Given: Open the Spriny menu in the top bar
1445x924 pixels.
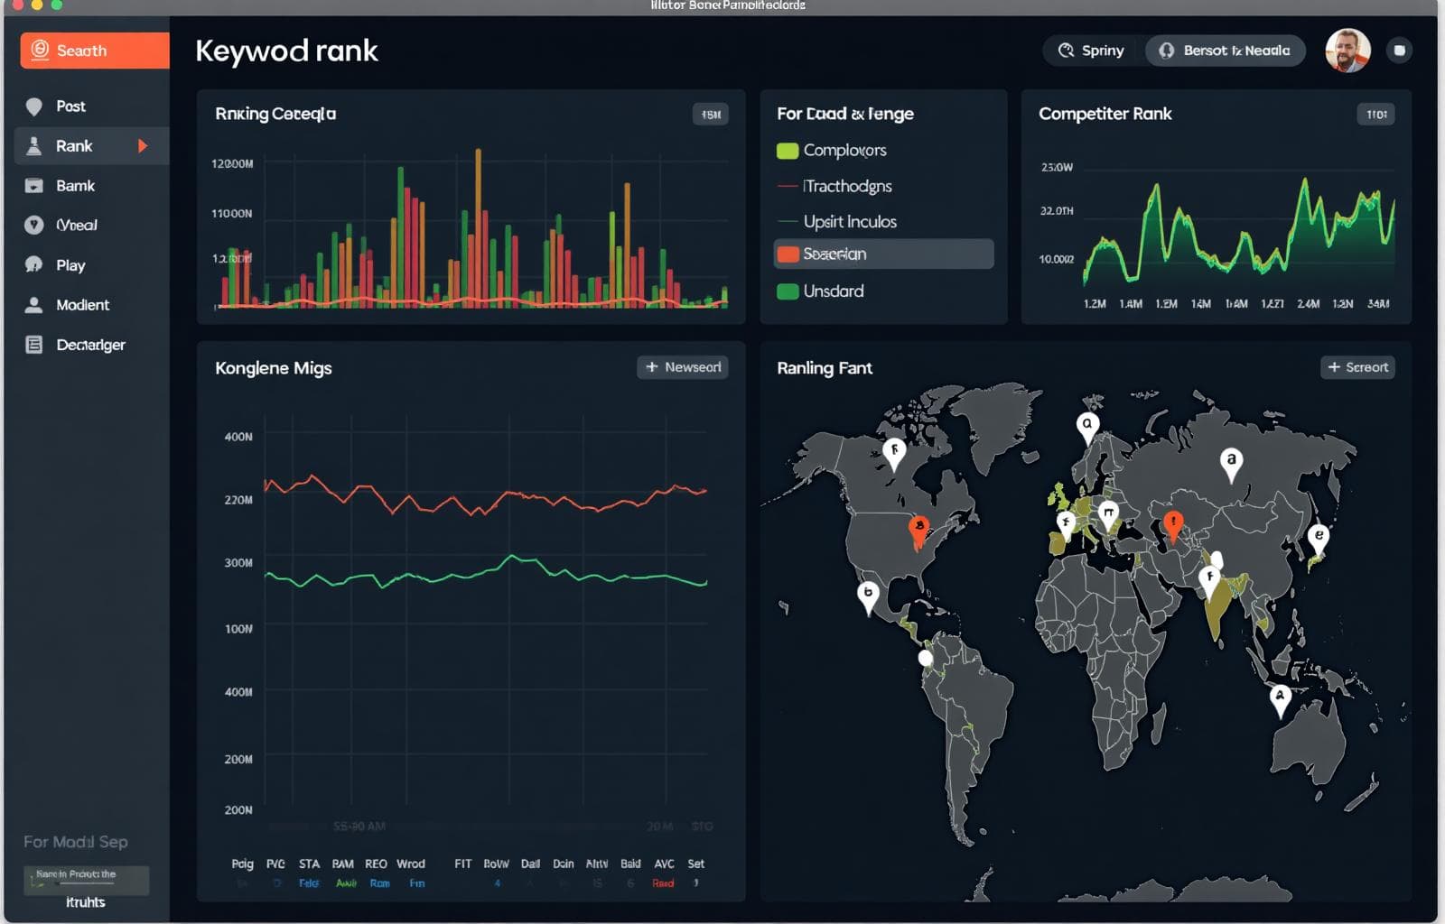Looking at the screenshot, I should (1090, 51).
